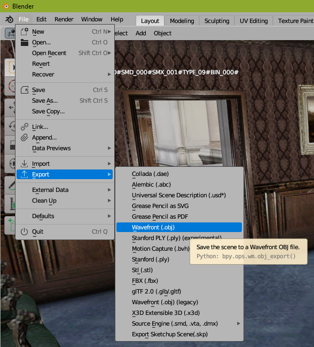The height and width of the screenshot is (347, 314).
Task: Select the highlighted Wavefront (.obj) exporter
Action: pyautogui.click(x=179, y=227)
